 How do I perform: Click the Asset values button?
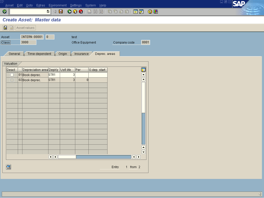click(25, 28)
